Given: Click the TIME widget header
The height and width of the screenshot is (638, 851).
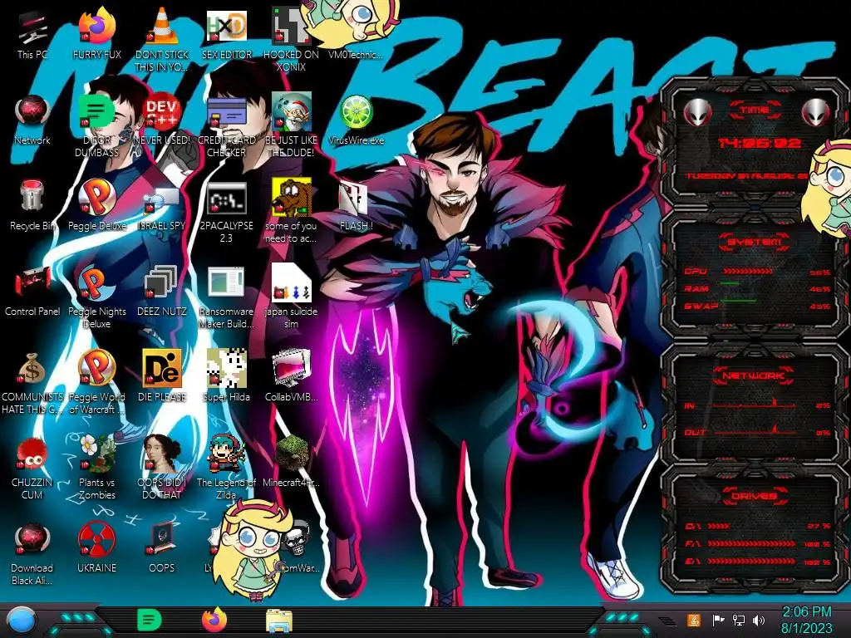Looking at the screenshot, I should (x=755, y=110).
